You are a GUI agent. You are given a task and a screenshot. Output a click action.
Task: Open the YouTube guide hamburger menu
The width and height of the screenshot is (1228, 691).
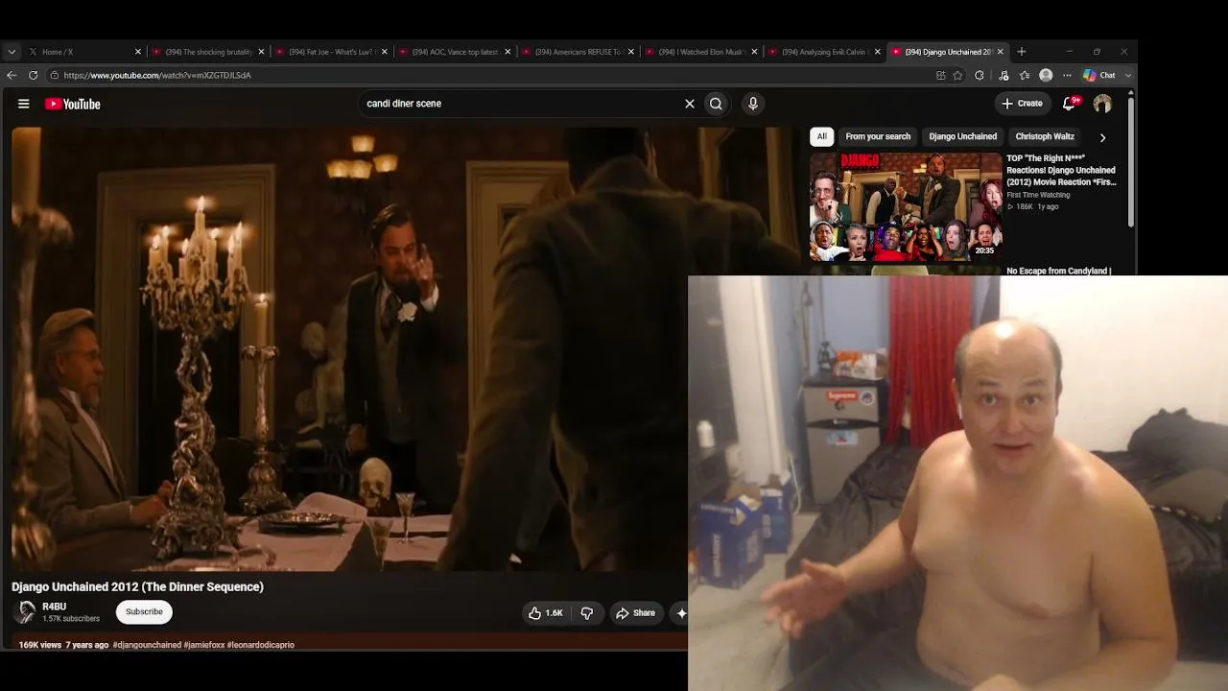click(24, 104)
